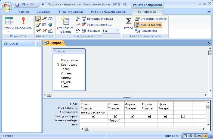Save the database with the floppy icon
Screen dimensions: 213x139
[x=17, y=5]
